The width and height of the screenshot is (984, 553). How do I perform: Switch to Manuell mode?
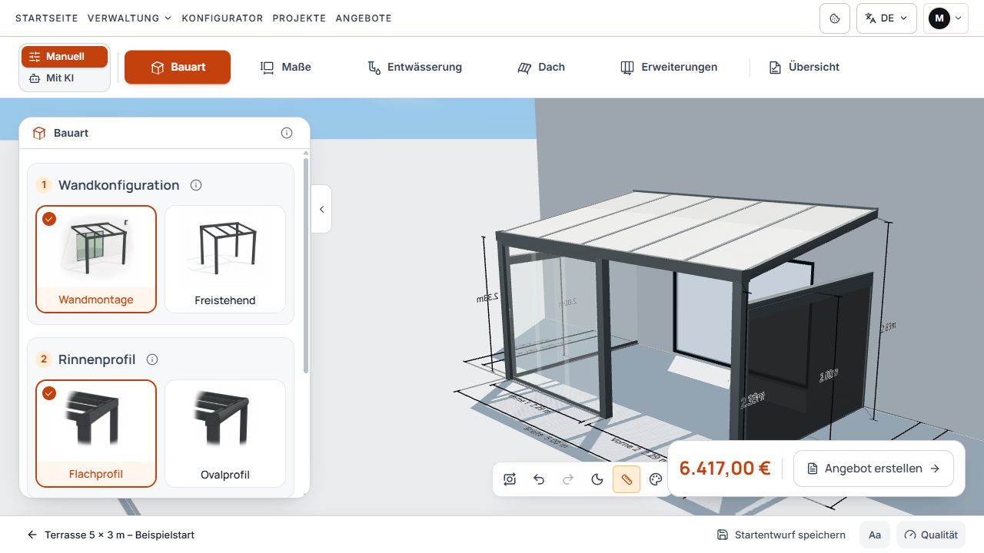coord(65,57)
